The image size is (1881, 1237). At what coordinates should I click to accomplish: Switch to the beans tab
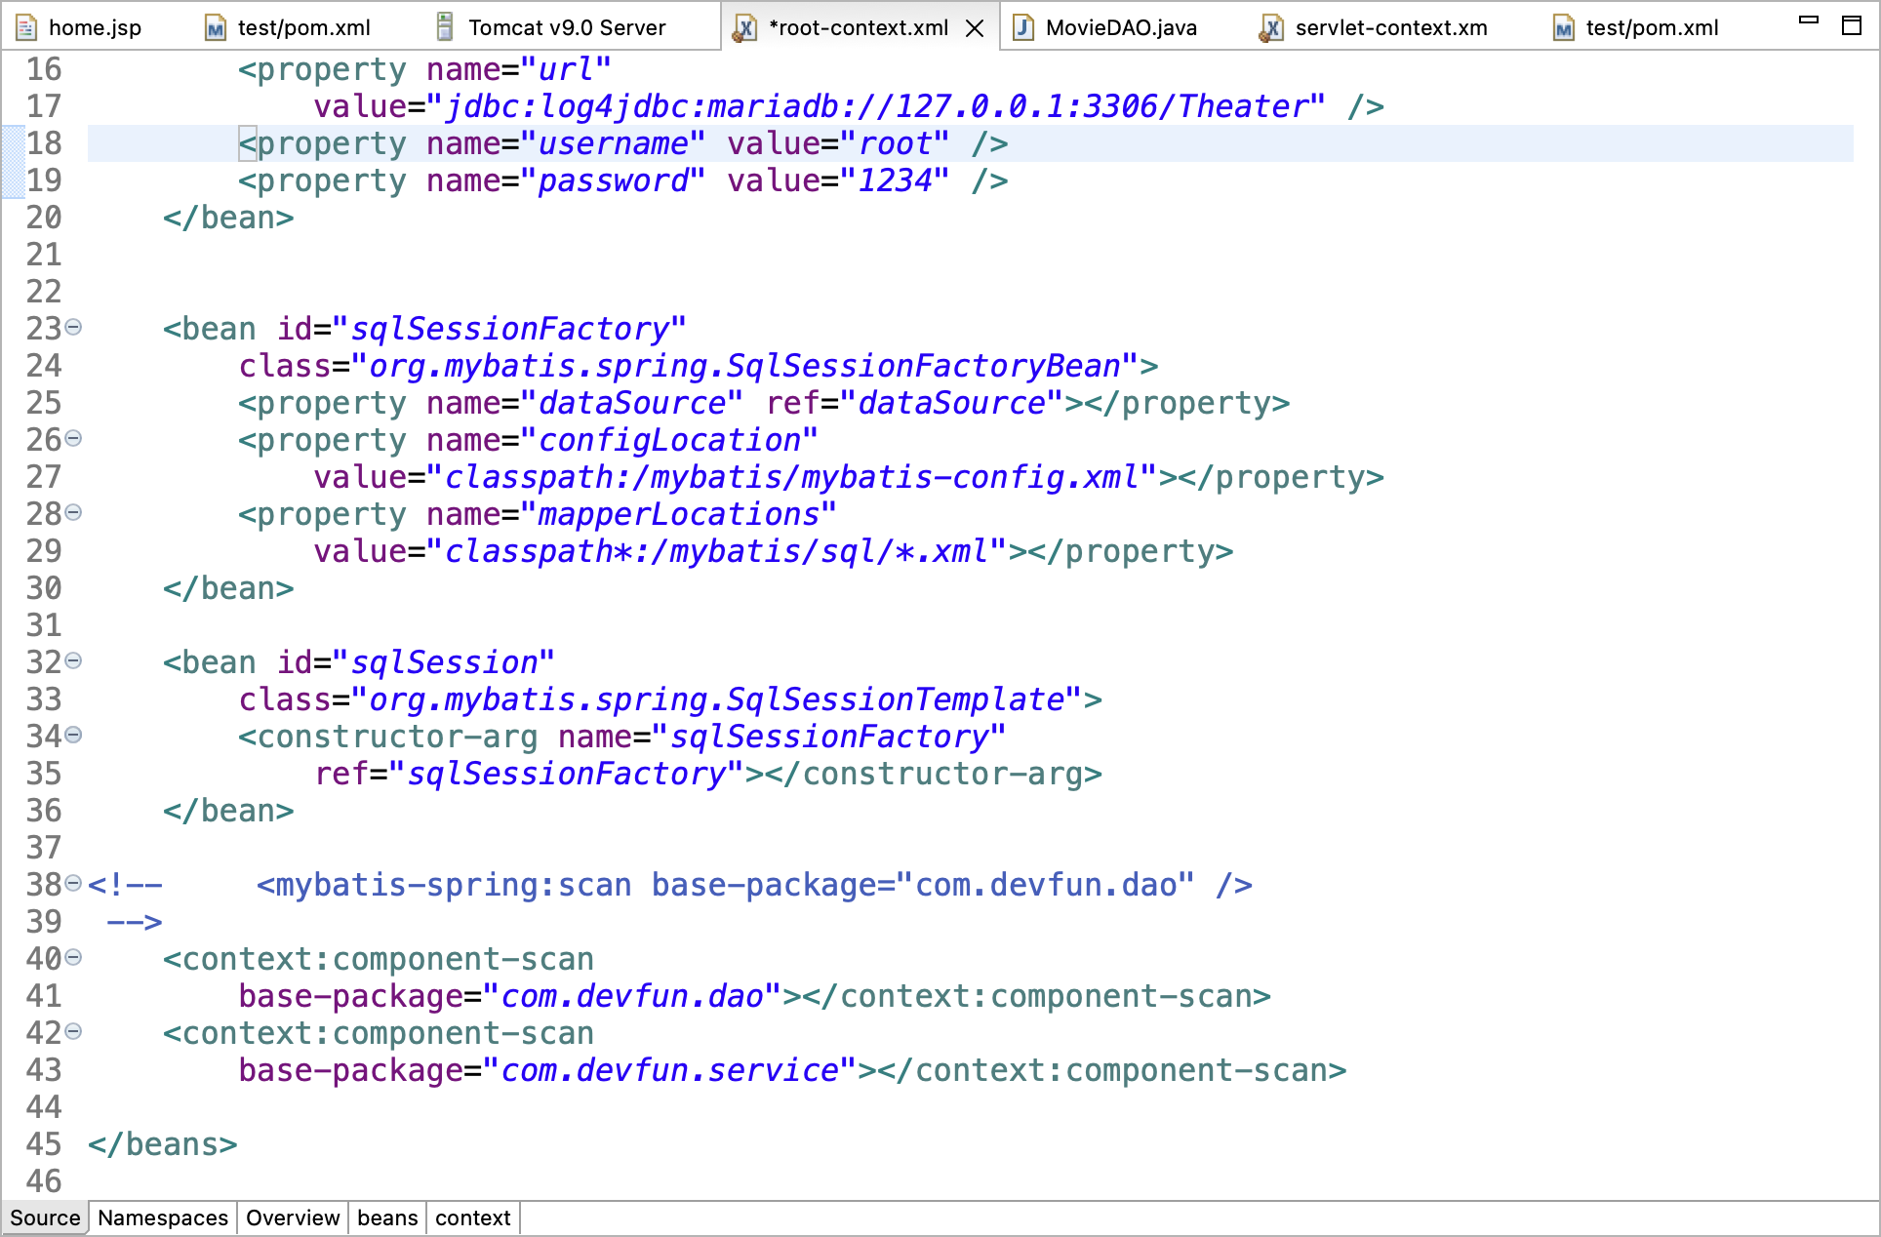coord(387,1217)
